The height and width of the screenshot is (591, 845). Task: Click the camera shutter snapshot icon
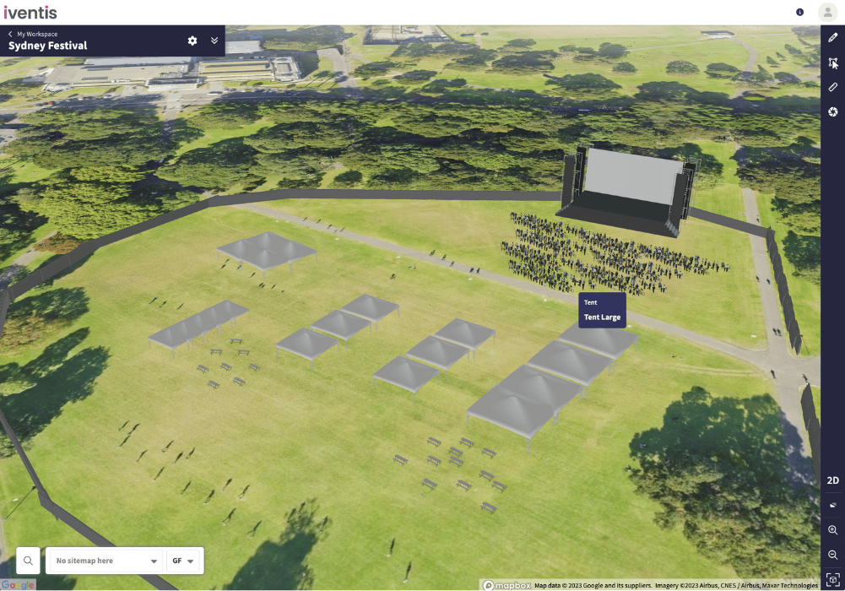(832, 111)
